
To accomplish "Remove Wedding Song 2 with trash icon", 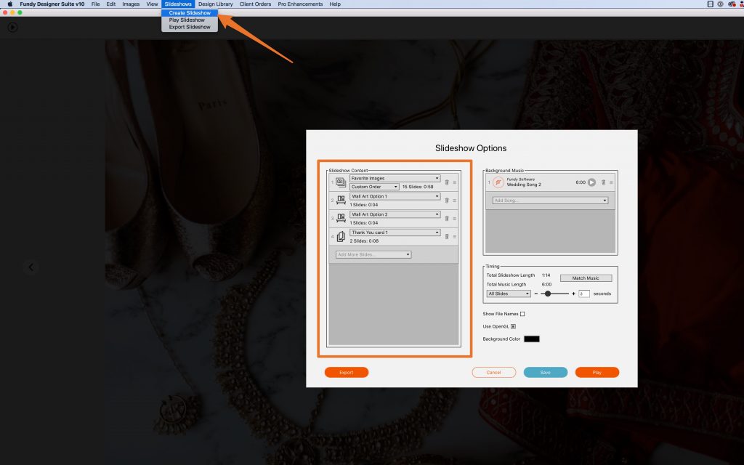I will click(604, 182).
